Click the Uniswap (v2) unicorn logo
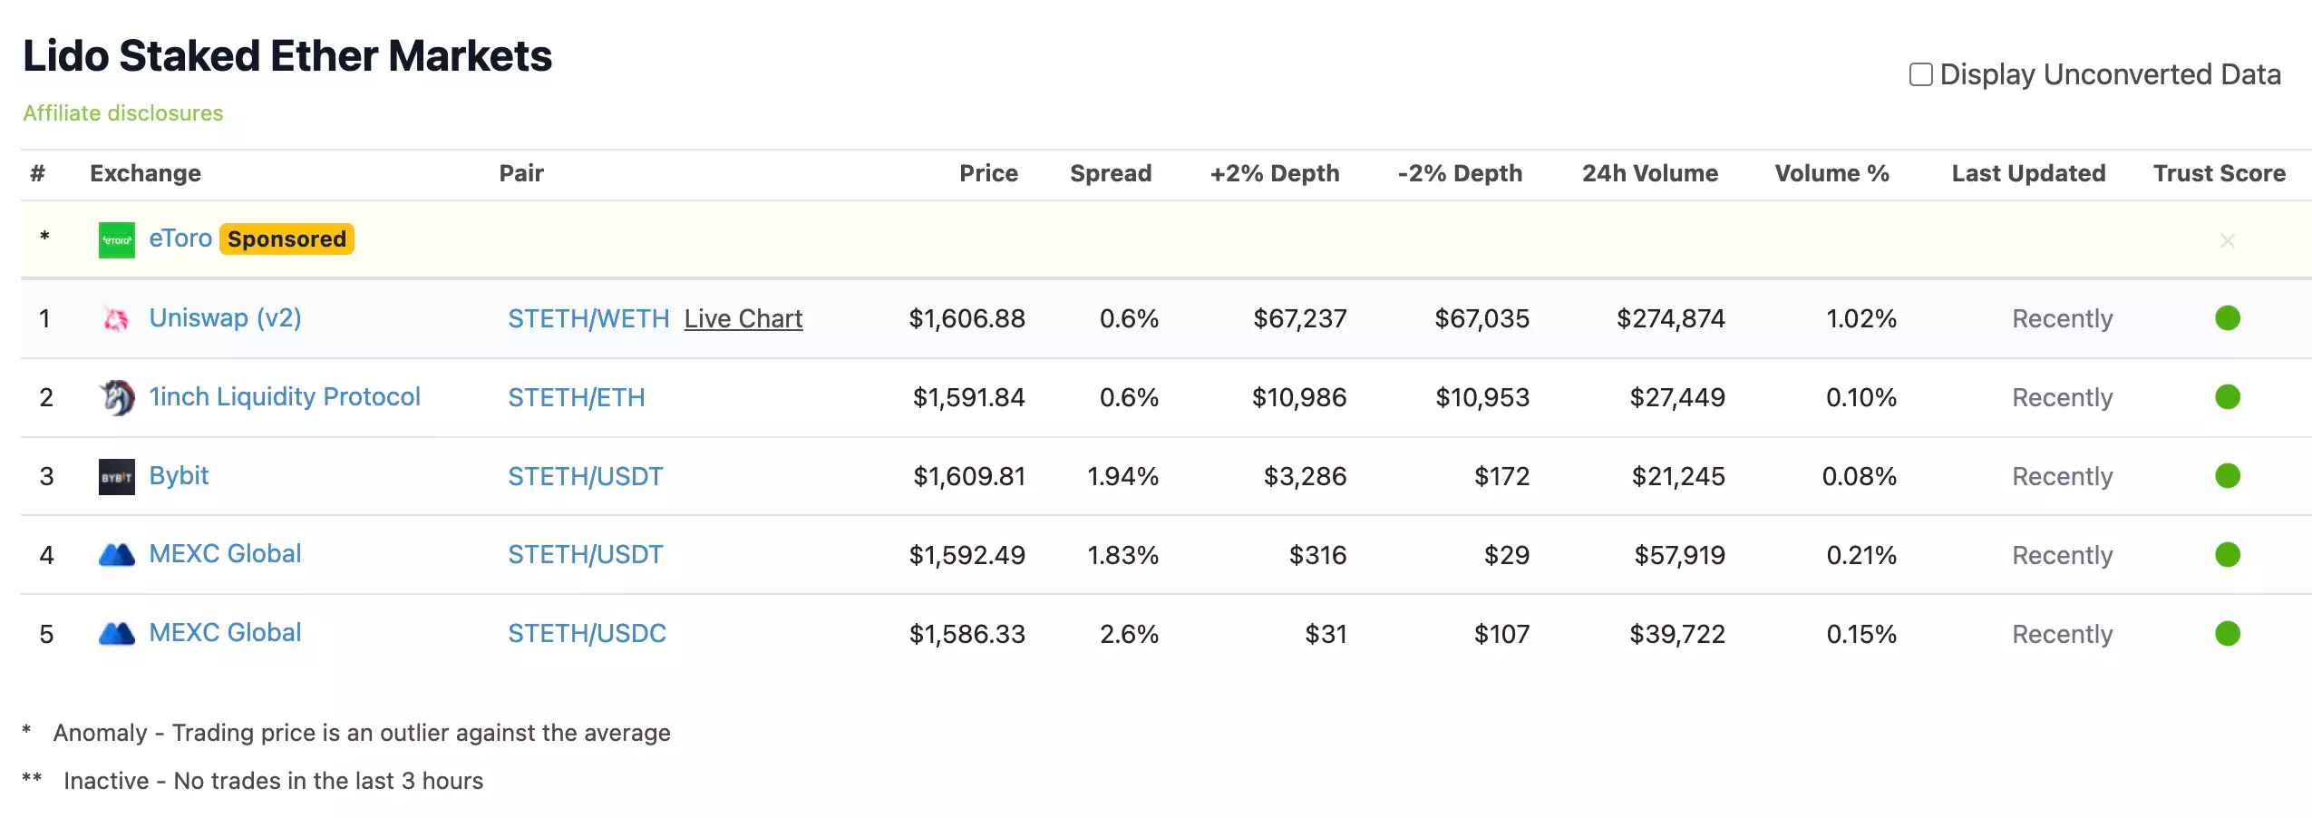Viewport: 2312px width, 818px height. 116,319
